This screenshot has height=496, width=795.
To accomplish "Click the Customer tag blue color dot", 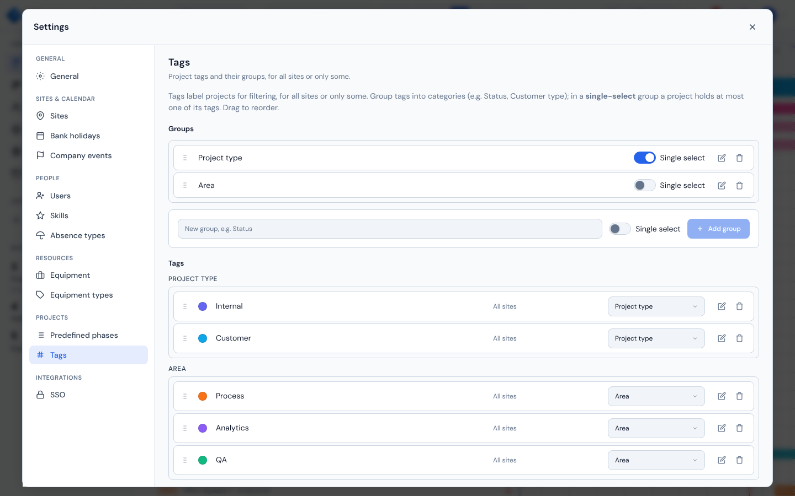I will tap(203, 338).
